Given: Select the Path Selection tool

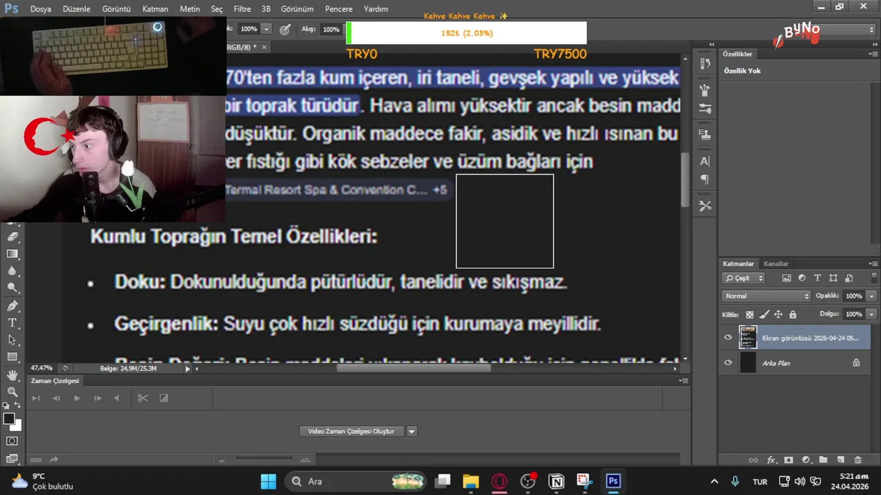Looking at the screenshot, I should point(12,340).
